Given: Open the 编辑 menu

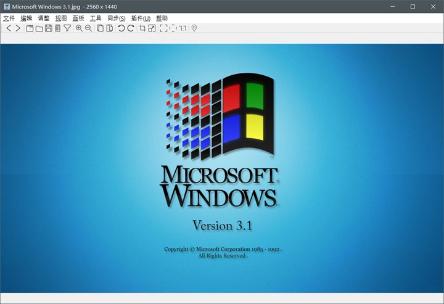Looking at the screenshot, I should click(27, 18).
